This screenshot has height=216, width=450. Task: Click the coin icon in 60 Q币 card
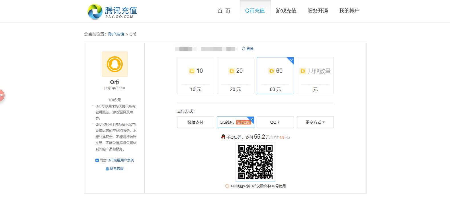click(x=272, y=71)
